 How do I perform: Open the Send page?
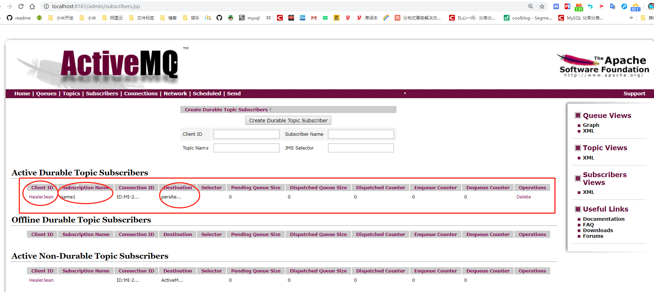[234, 94]
